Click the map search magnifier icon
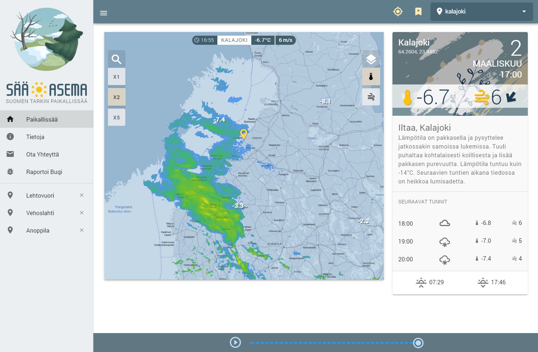538x352 pixels. tap(116, 59)
